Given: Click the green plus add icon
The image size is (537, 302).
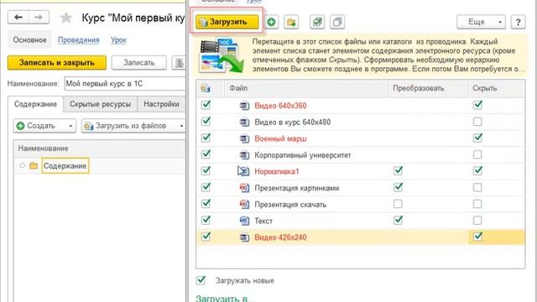Looking at the screenshot, I should coord(271,22).
